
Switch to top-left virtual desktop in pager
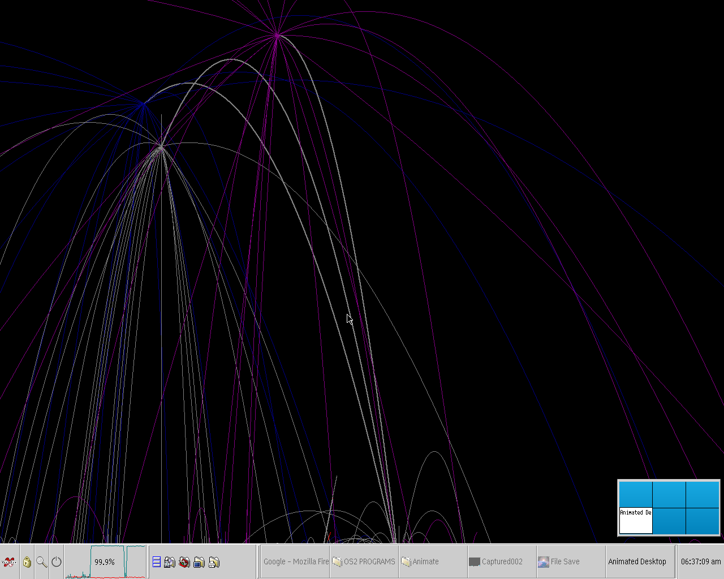(636, 495)
